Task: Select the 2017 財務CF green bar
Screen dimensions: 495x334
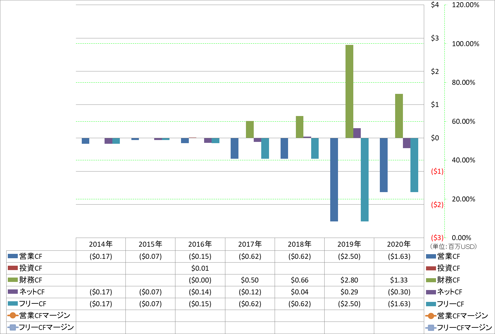Action: point(250,129)
